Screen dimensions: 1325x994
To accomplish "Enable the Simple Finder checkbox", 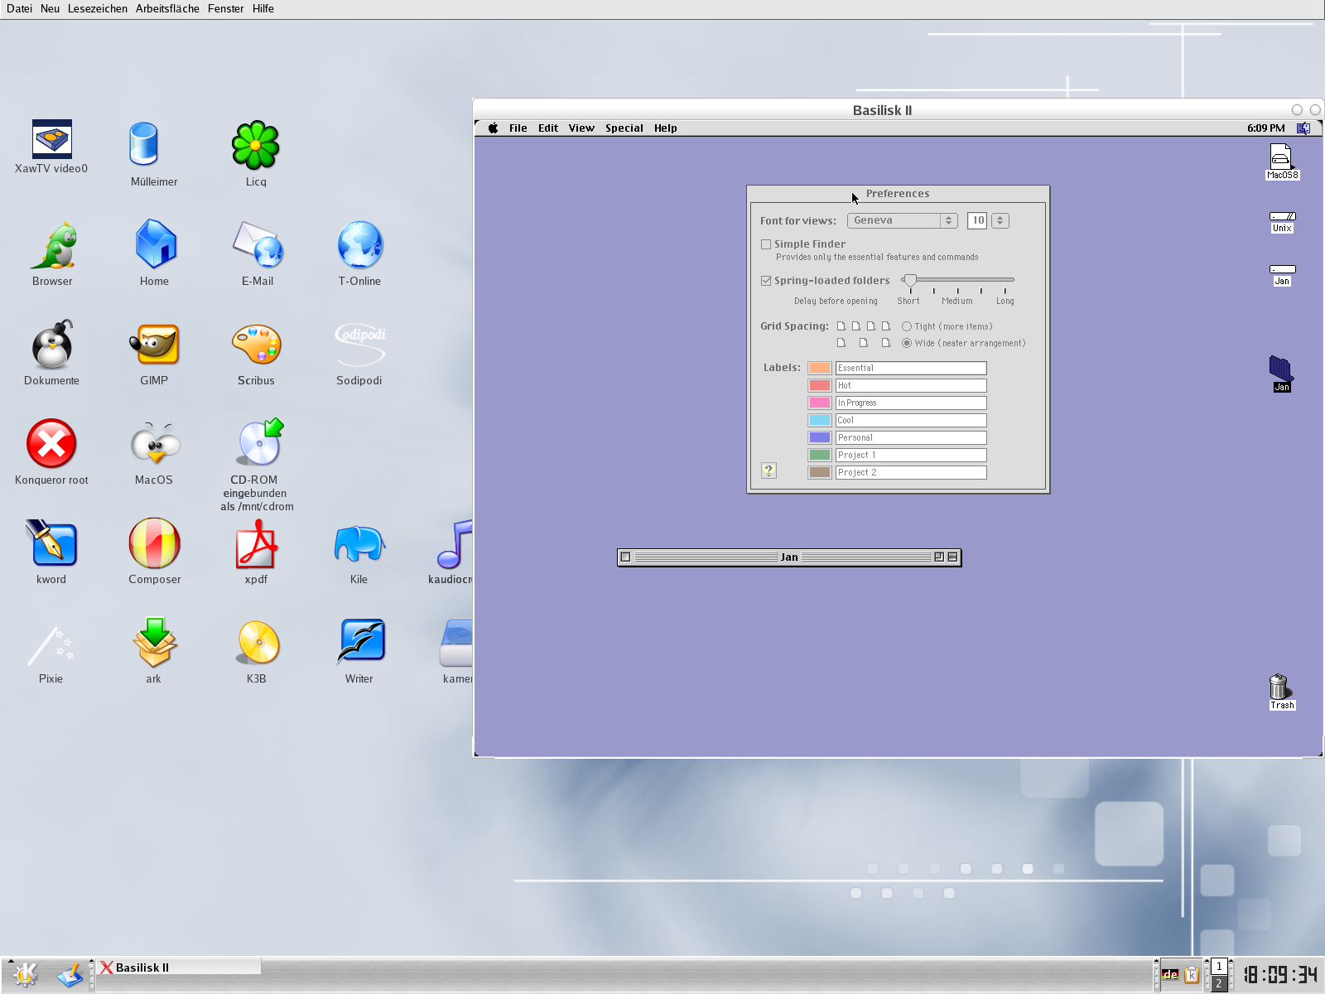I will pos(766,244).
